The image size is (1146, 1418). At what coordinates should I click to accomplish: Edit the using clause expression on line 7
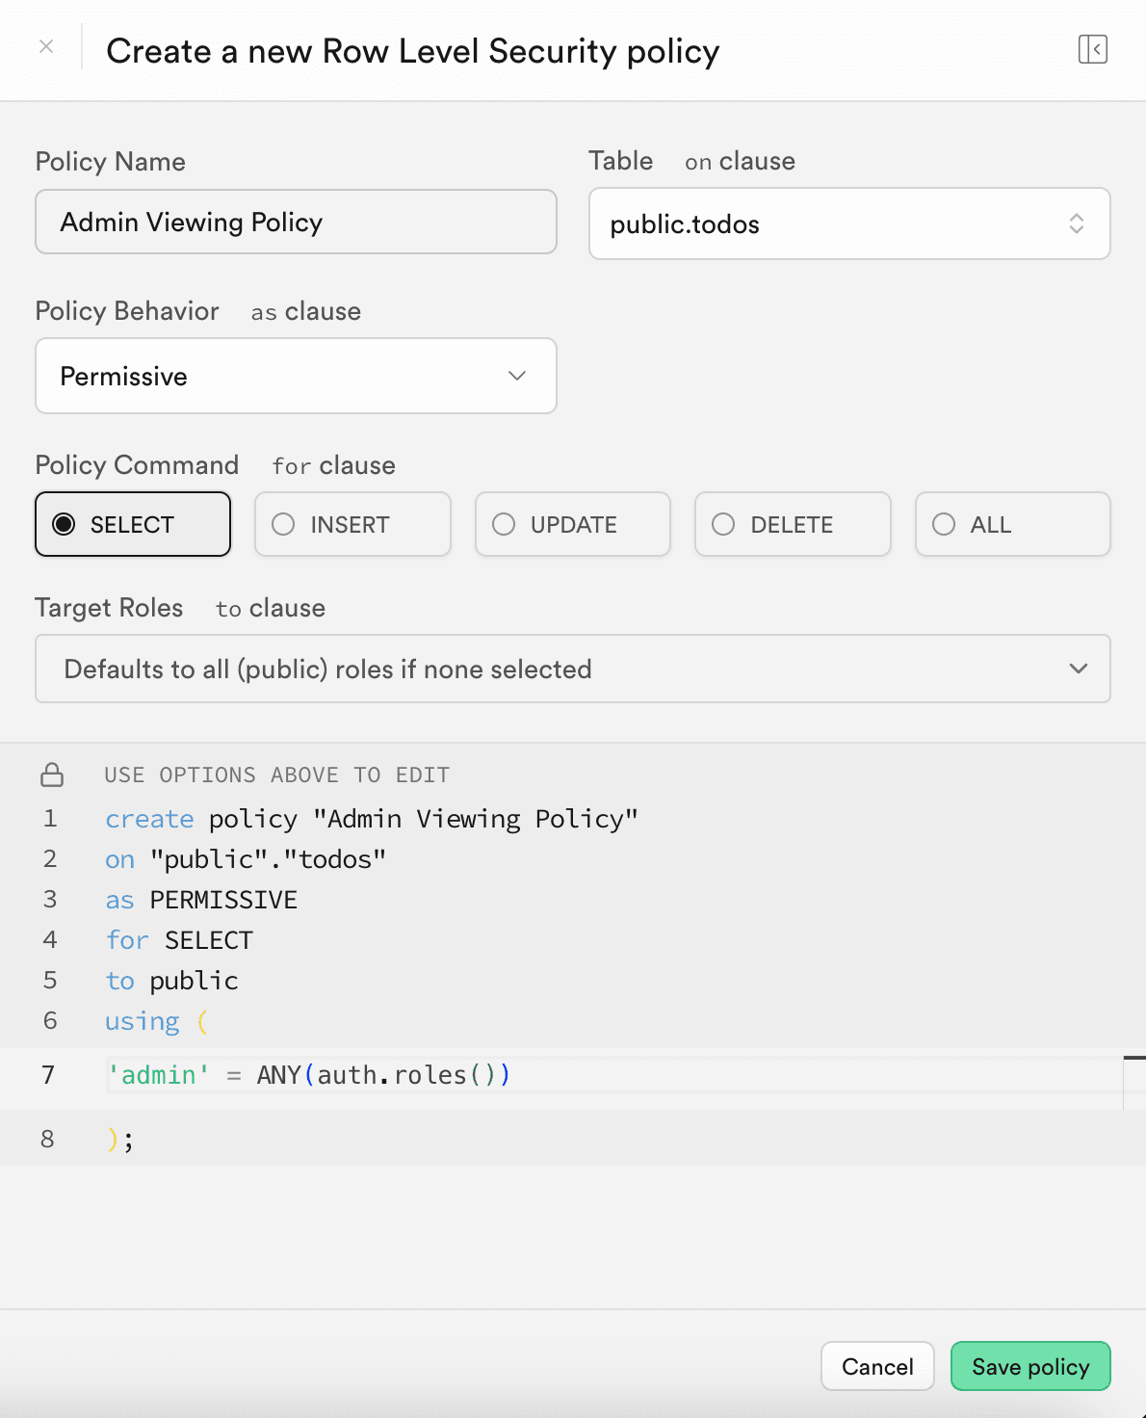click(310, 1074)
